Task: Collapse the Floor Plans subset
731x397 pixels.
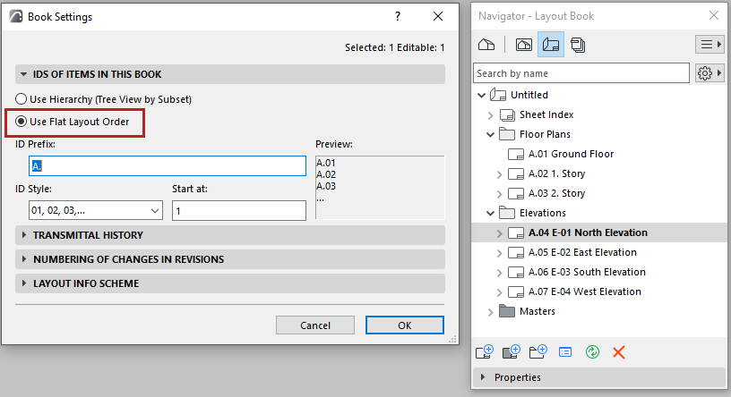Action: point(490,134)
